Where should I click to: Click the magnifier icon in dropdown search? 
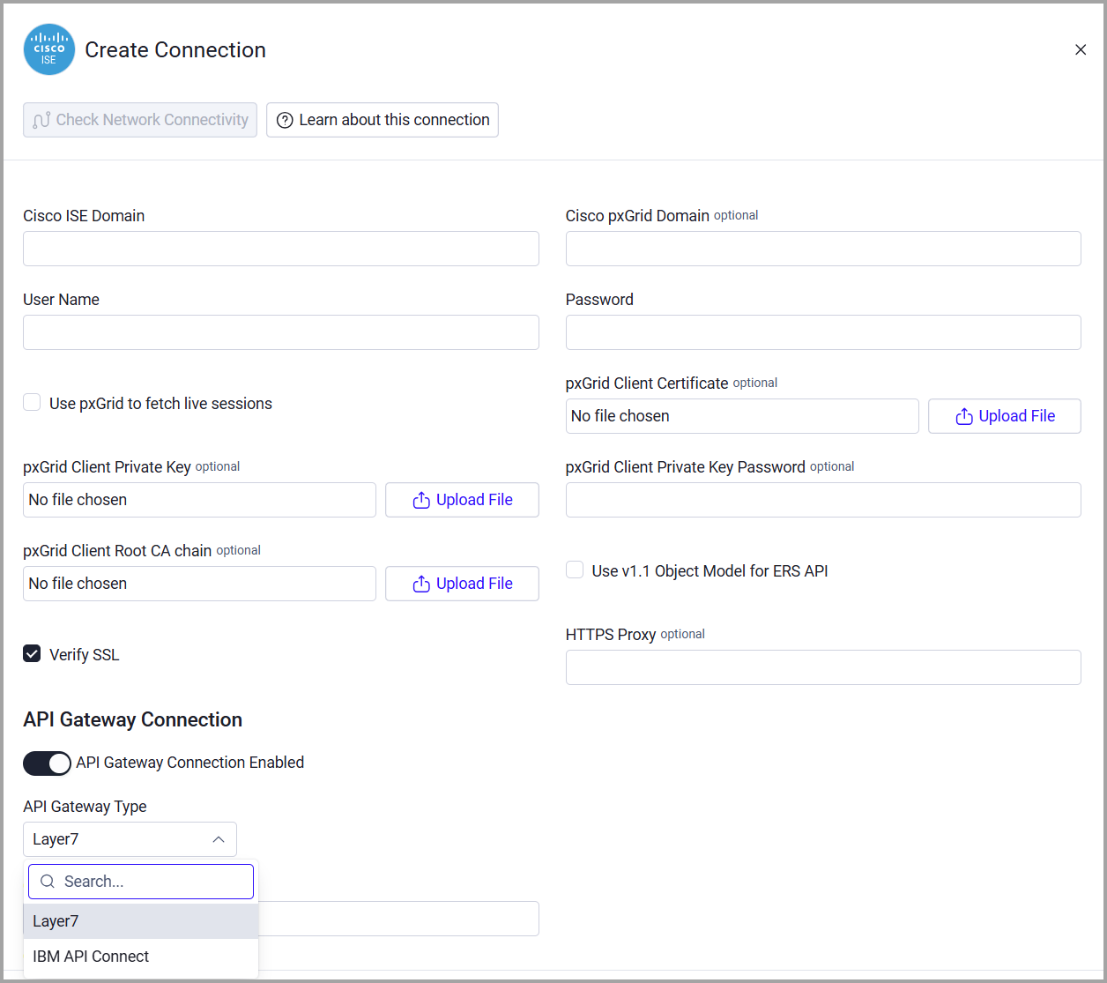tap(48, 882)
